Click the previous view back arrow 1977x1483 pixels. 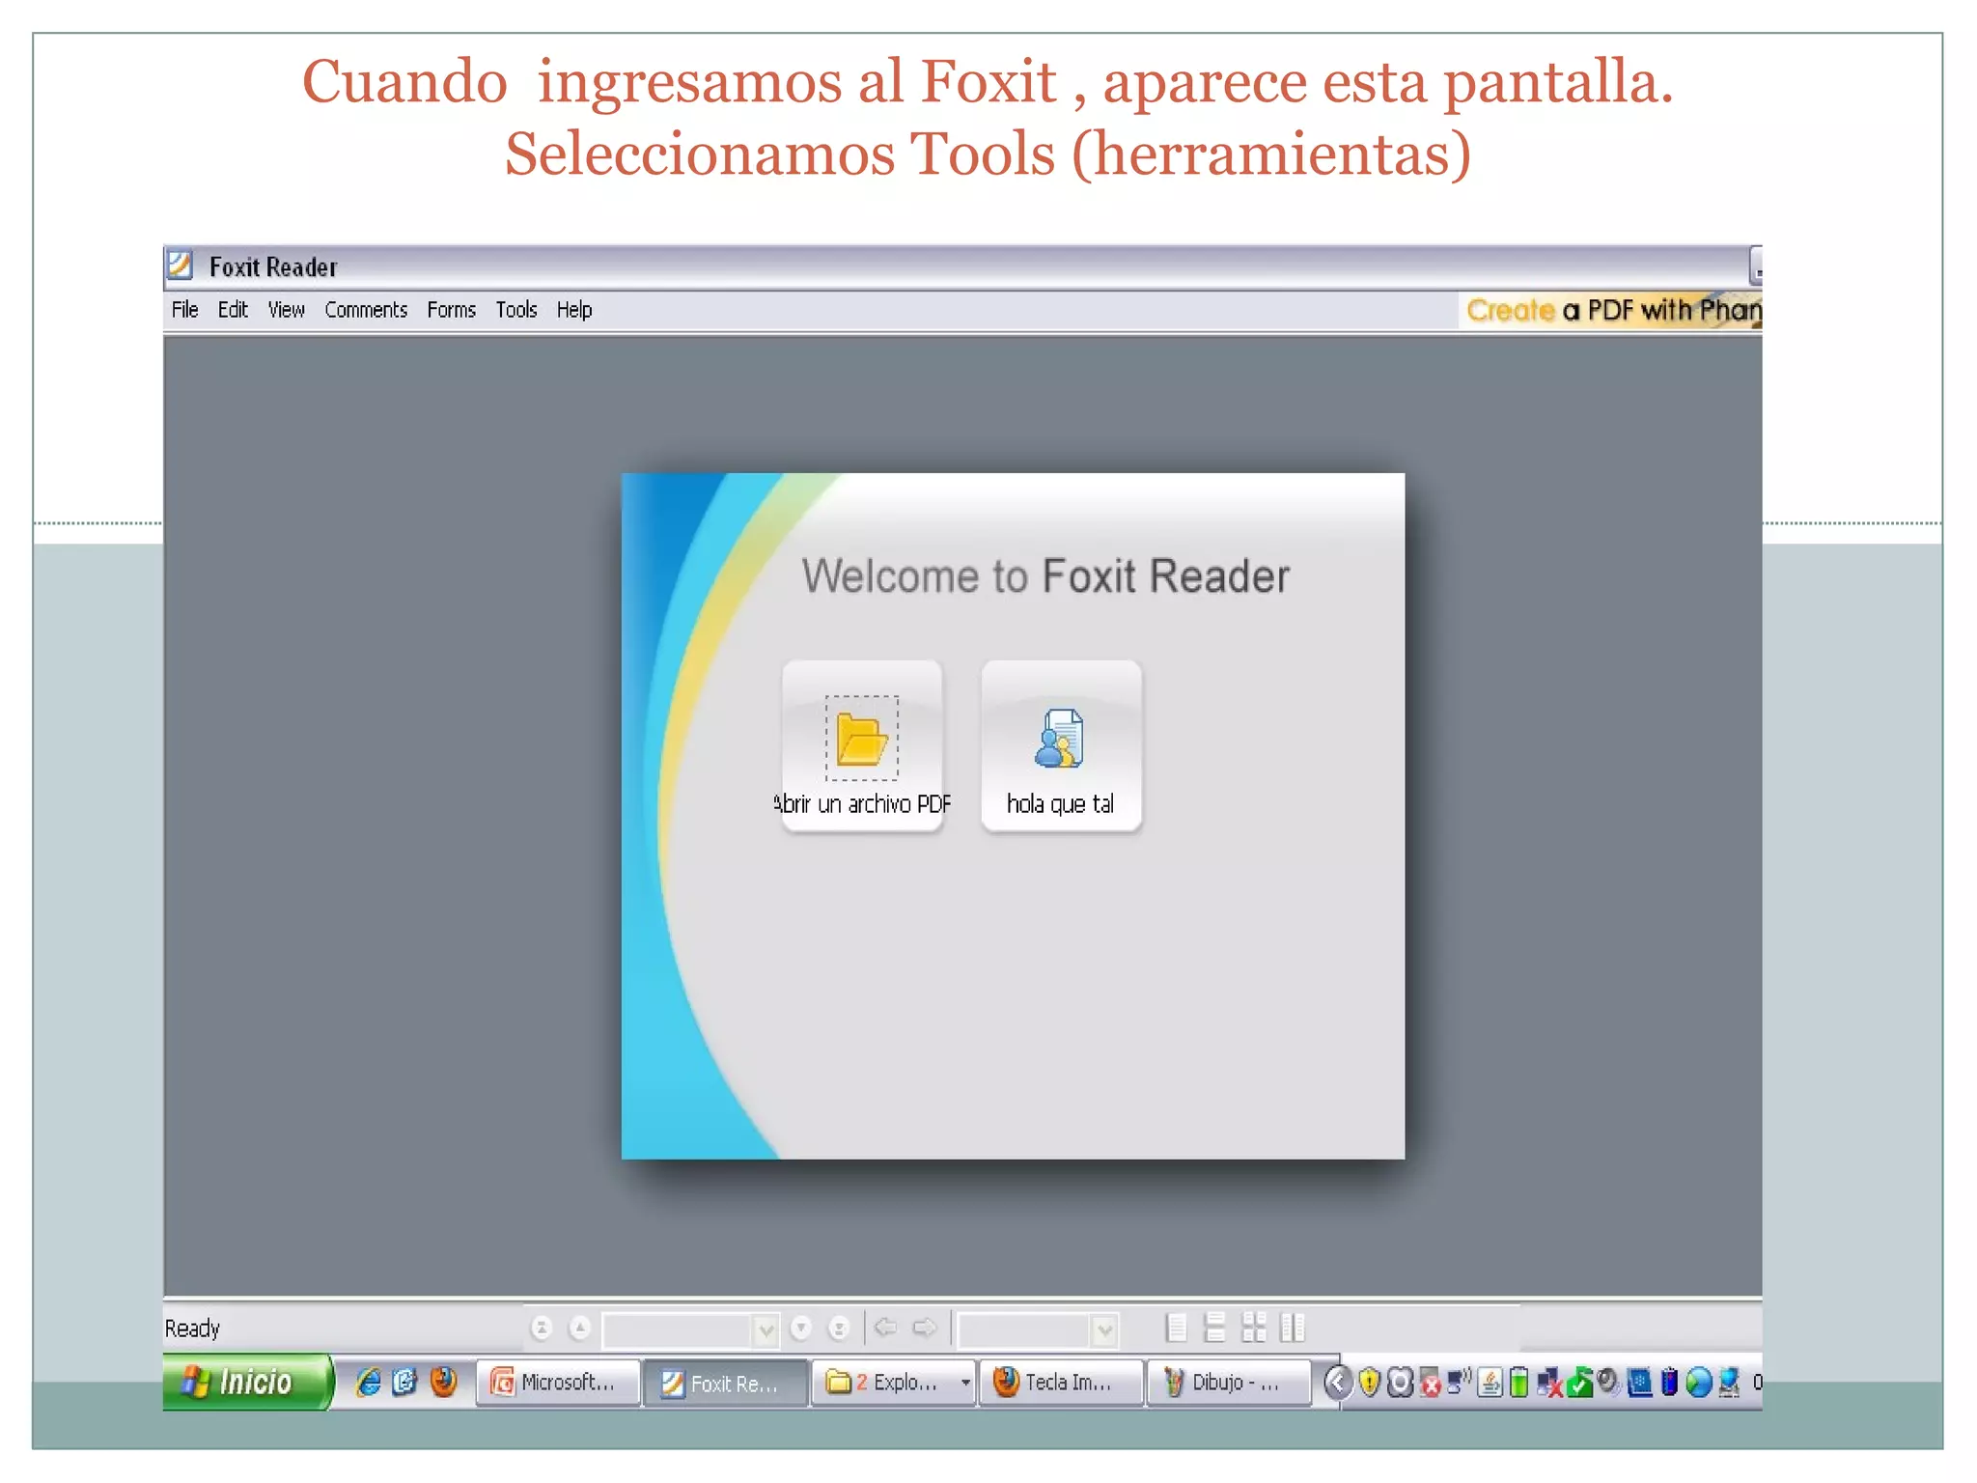tap(885, 1329)
